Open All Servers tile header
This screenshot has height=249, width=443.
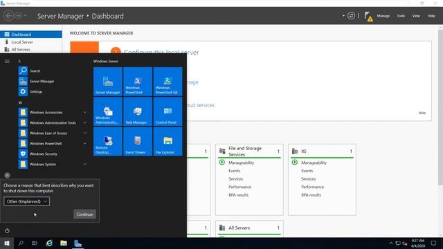pyautogui.click(x=249, y=228)
